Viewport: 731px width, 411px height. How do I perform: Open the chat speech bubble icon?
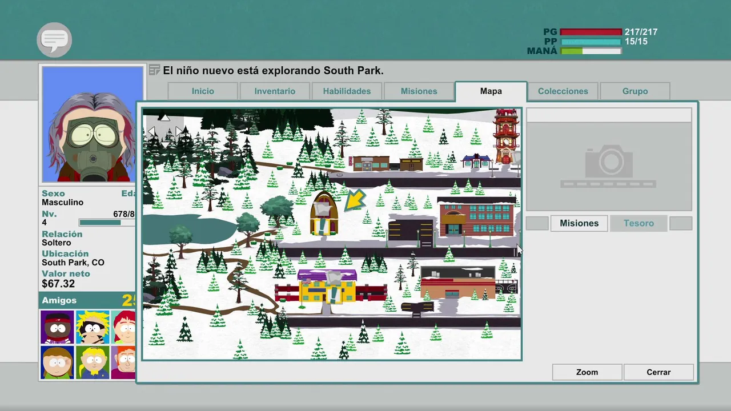tap(54, 40)
